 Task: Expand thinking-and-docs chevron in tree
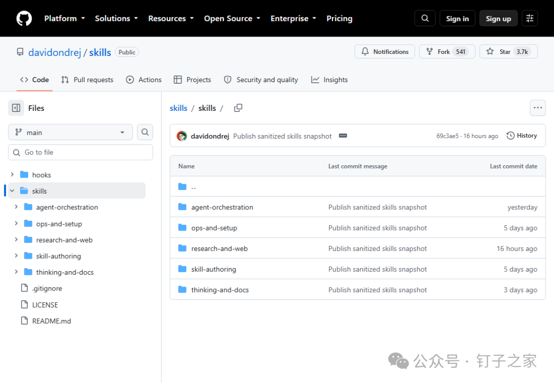(16, 272)
